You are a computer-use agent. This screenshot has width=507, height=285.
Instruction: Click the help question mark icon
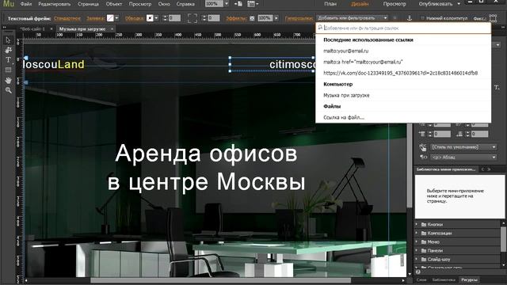(418, 272)
